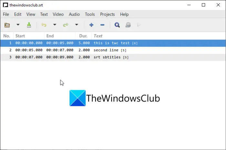Click the grayed play preview icon
This screenshot has height=150, width=226.
139,25
